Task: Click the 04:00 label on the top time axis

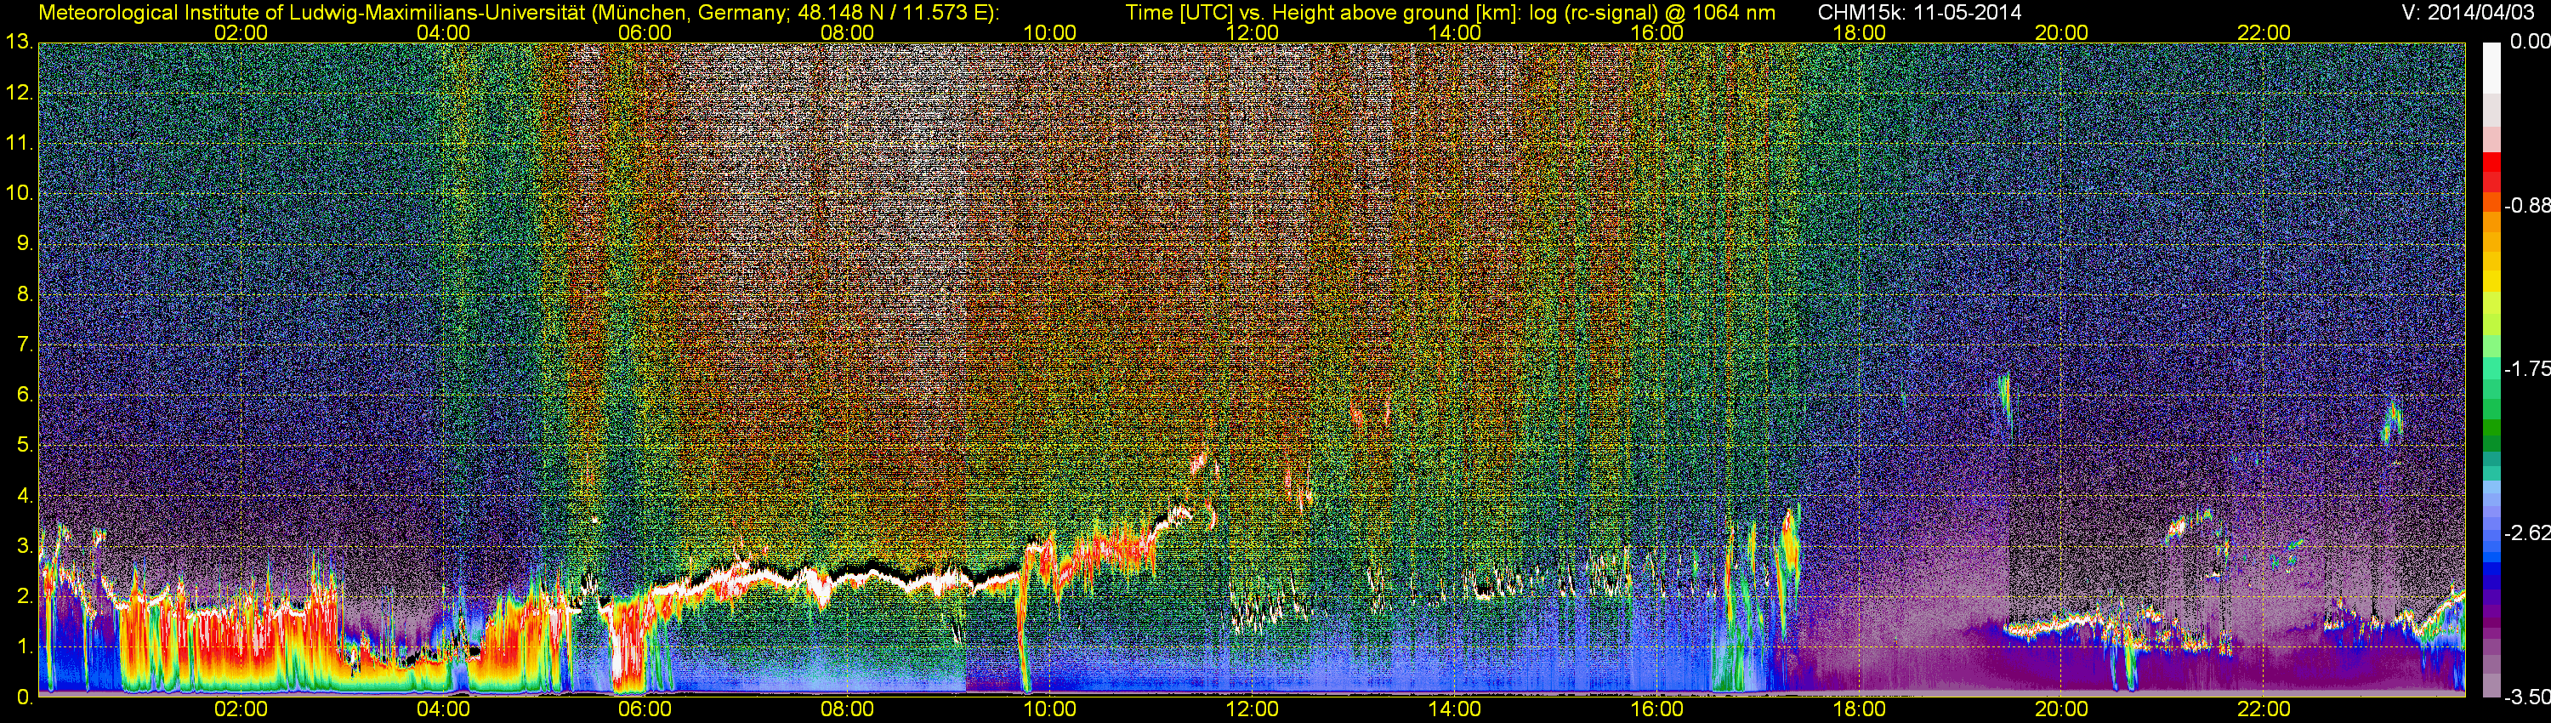Action: (443, 32)
